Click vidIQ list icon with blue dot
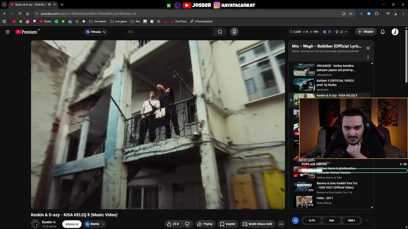The image size is (408, 229). coord(330,32)
